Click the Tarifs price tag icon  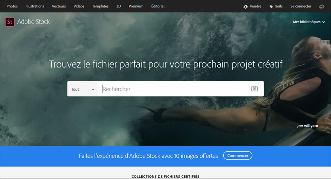tap(271, 6)
